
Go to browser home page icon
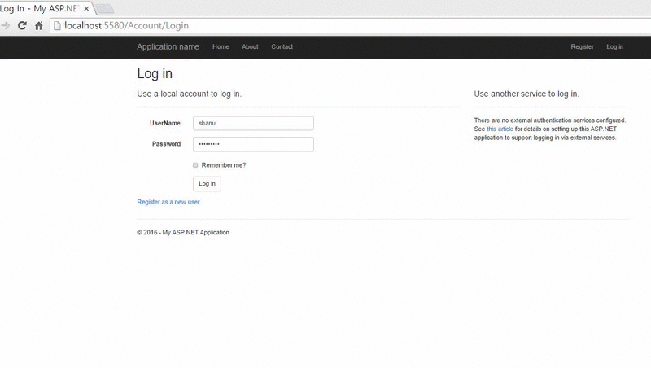tap(39, 26)
